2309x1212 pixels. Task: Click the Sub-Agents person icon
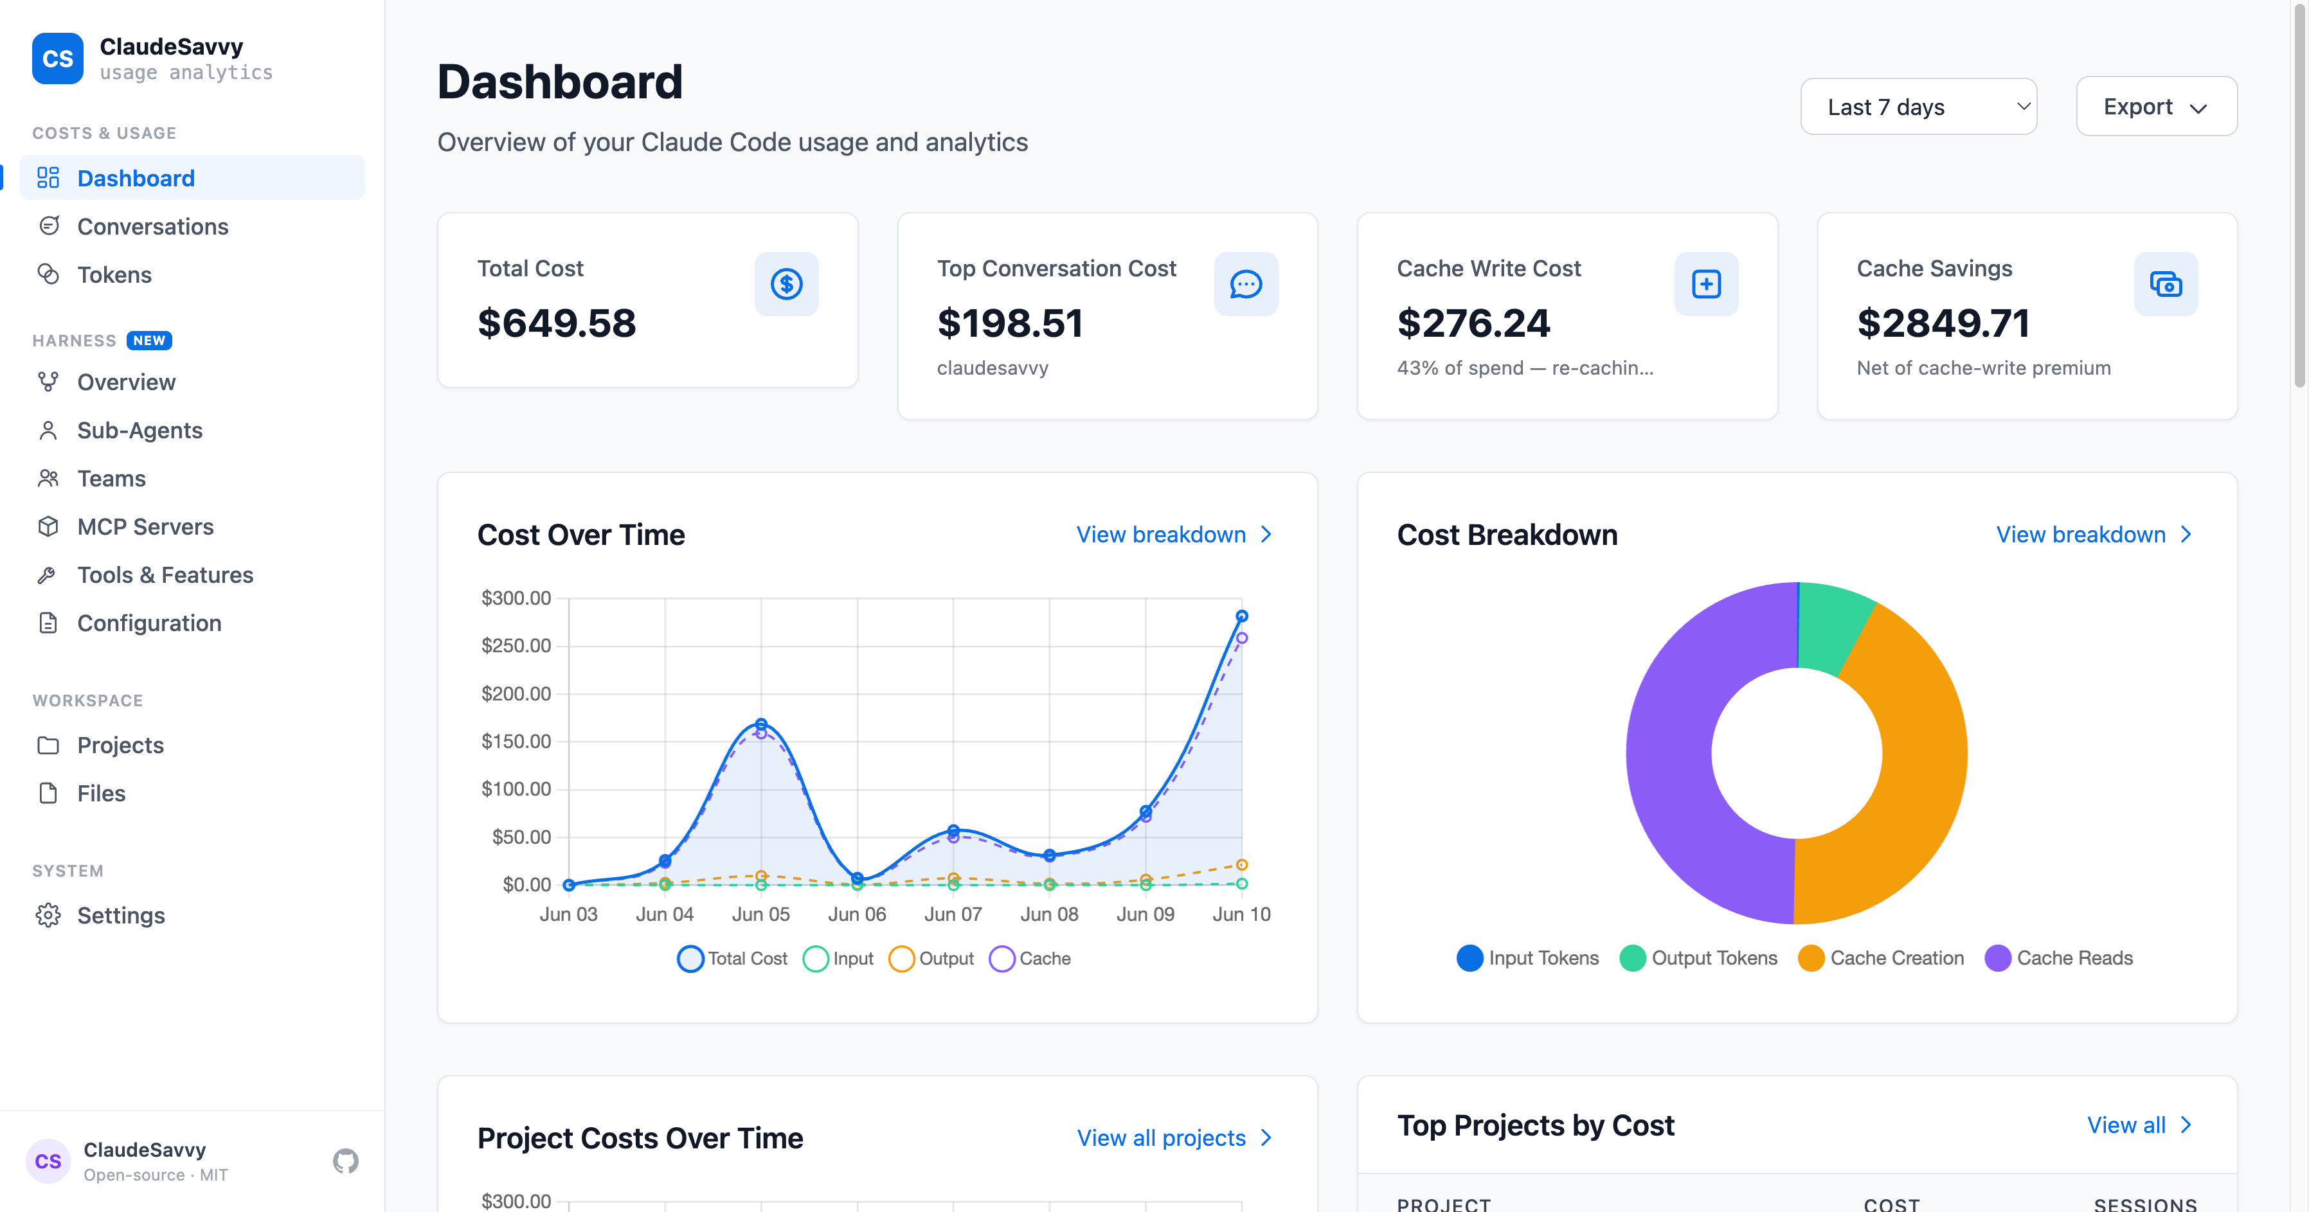point(48,430)
